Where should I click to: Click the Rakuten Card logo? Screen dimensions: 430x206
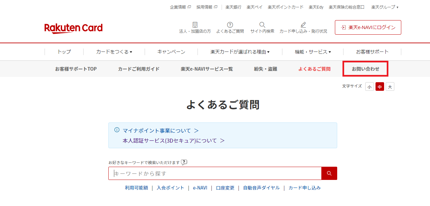point(73,28)
